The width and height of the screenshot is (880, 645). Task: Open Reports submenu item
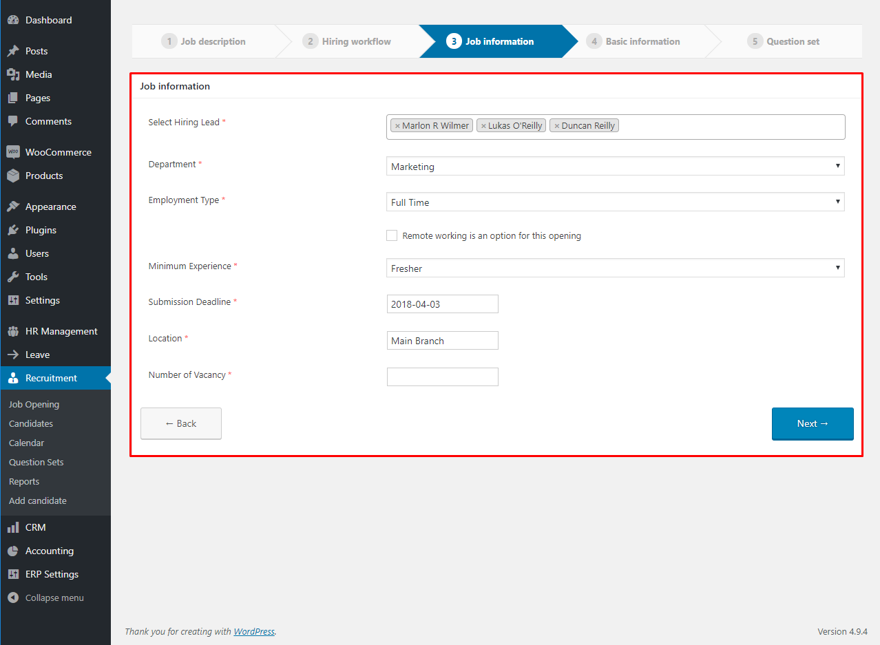[x=24, y=481]
